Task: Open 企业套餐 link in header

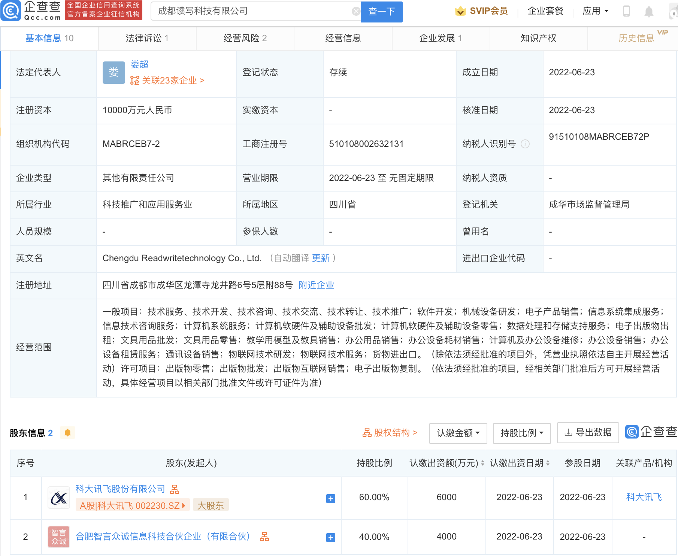Action: click(545, 11)
